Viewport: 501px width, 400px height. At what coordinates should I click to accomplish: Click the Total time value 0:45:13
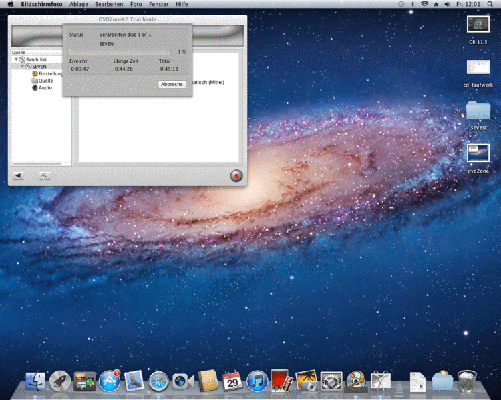pos(169,69)
